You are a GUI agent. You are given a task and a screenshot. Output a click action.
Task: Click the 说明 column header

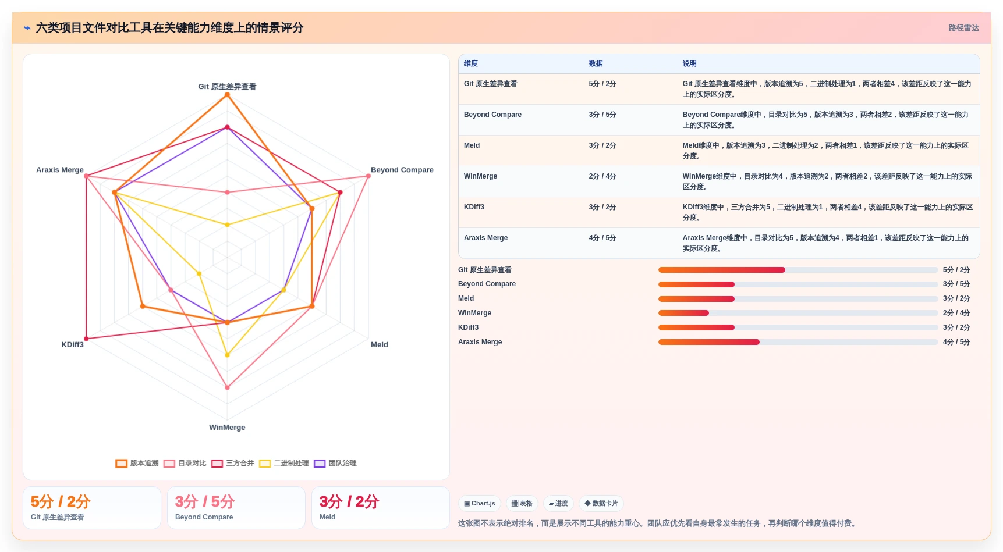click(689, 63)
